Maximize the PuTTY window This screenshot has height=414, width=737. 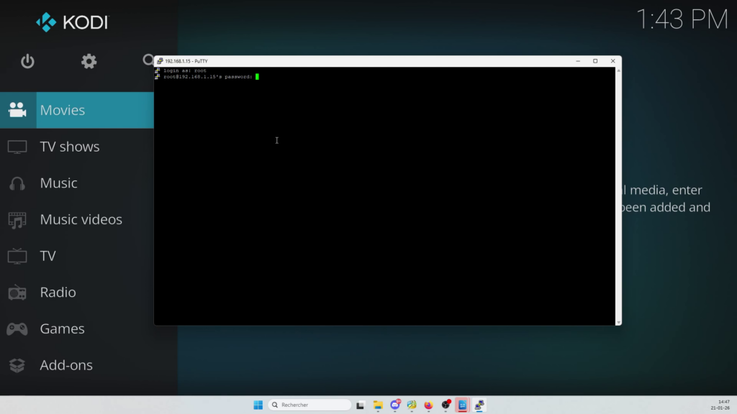click(x=595, y=61)
